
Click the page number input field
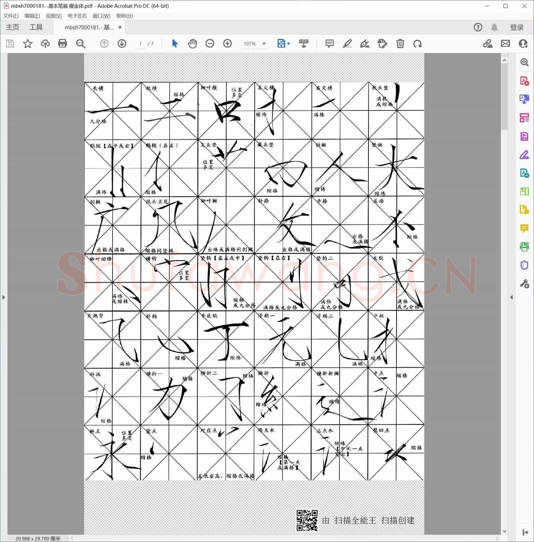pyautogui.click(x=141, y=43)
